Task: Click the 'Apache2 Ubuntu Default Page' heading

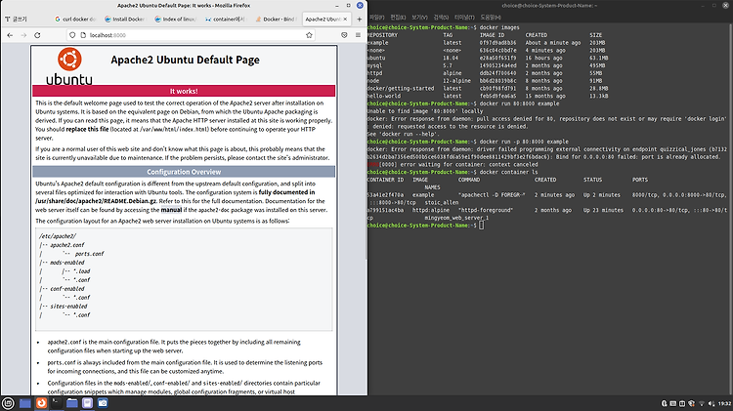Action: tap(185, 60)
